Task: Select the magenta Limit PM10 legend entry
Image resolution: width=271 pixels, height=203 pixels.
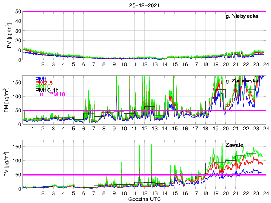Action: point(50,94)
